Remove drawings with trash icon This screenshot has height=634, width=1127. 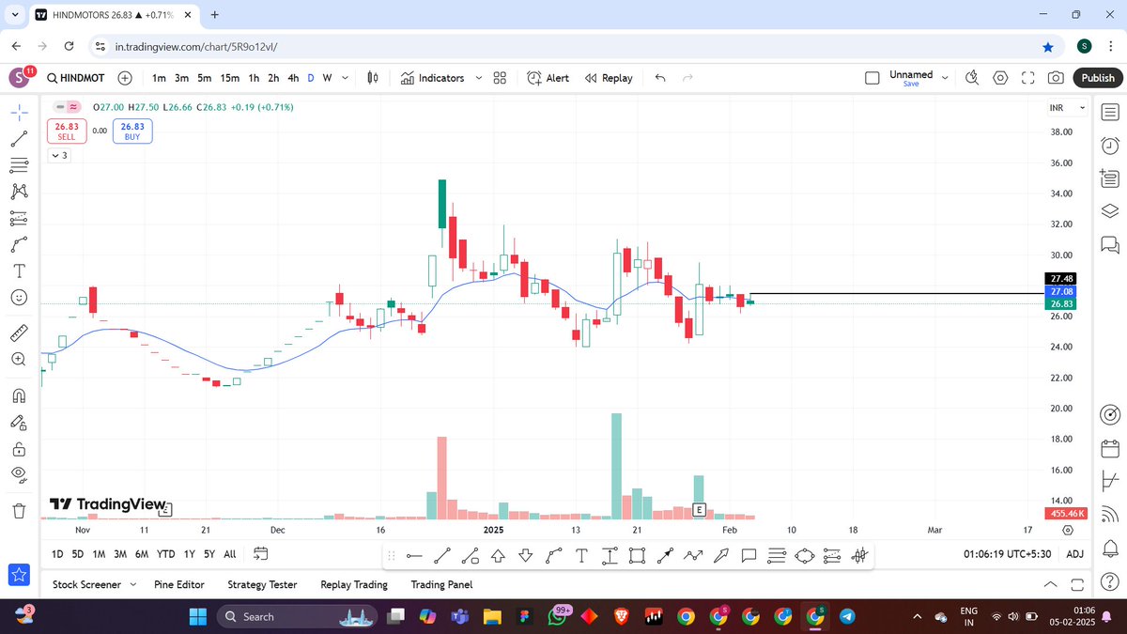tap(19, 511)
